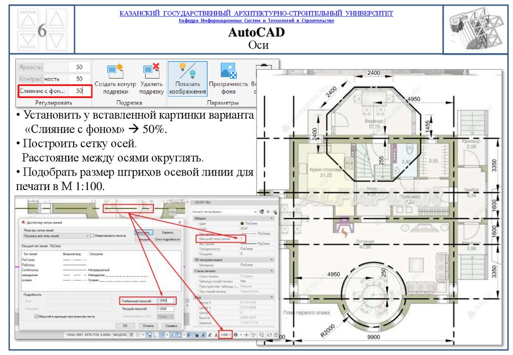This screenshot has width=513, height=355.
Task: Collapse the Общие properties section
Action: click(272, 218)
